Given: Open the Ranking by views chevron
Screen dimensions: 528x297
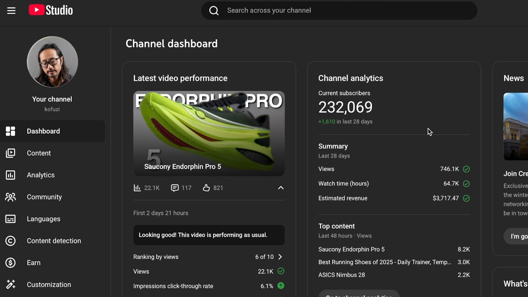Looking at the screenshot, I should 280,257.
